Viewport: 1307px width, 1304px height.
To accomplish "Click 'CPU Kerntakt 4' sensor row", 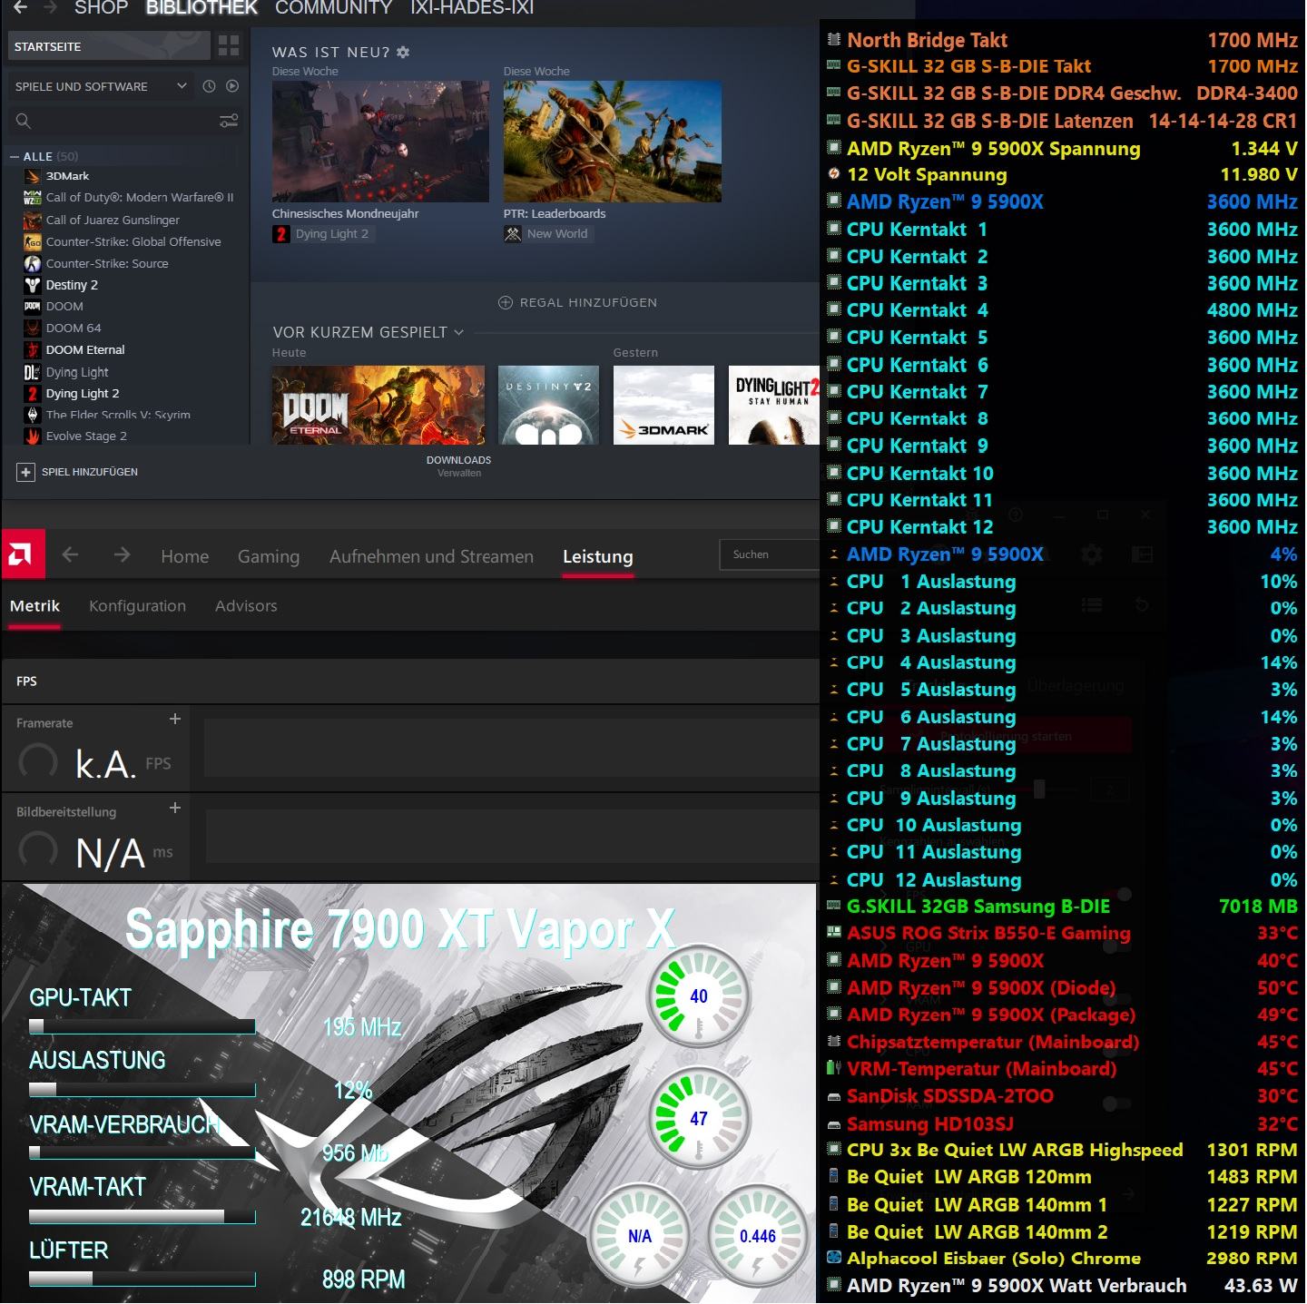I will coord(1062,310).
